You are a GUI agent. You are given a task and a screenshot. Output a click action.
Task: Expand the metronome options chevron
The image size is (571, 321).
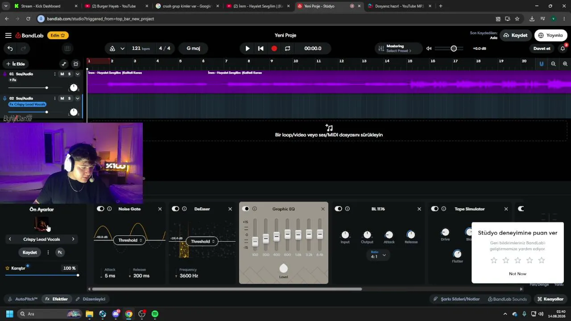pos(124,48)
